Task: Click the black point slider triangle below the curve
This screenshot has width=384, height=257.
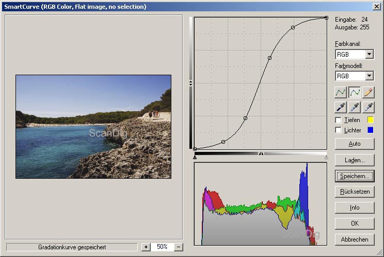Action: pos(195,157)
